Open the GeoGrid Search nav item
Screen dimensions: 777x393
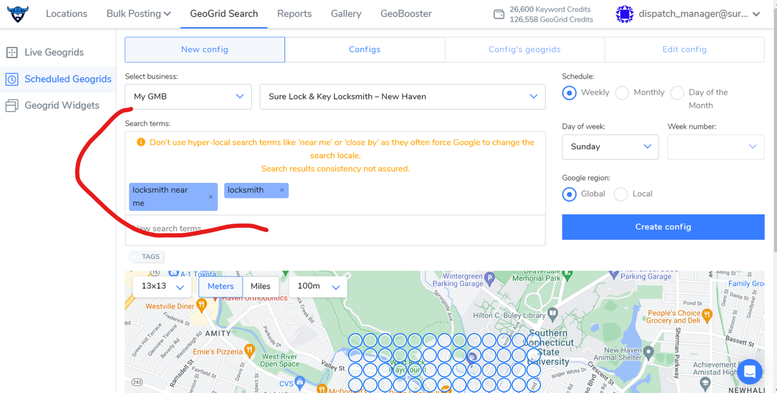(x=224, y=14)
